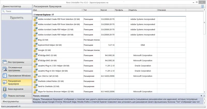Sort extensions by the Издатель column header
Viewport: 207px width, 109px height.
pyautogui.click(x=143, y=10)
